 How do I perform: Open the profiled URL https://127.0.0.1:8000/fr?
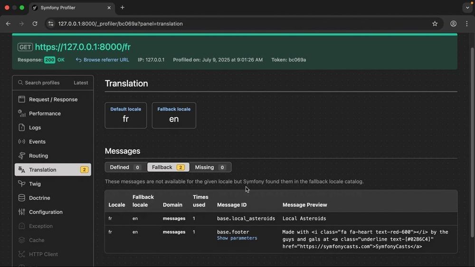point(83,47)
